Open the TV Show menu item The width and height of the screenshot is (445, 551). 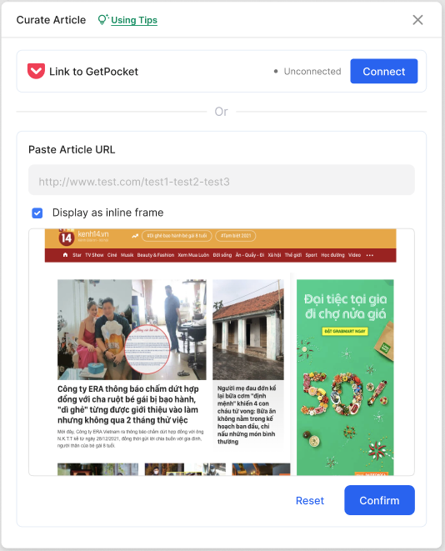pos(94,255)
